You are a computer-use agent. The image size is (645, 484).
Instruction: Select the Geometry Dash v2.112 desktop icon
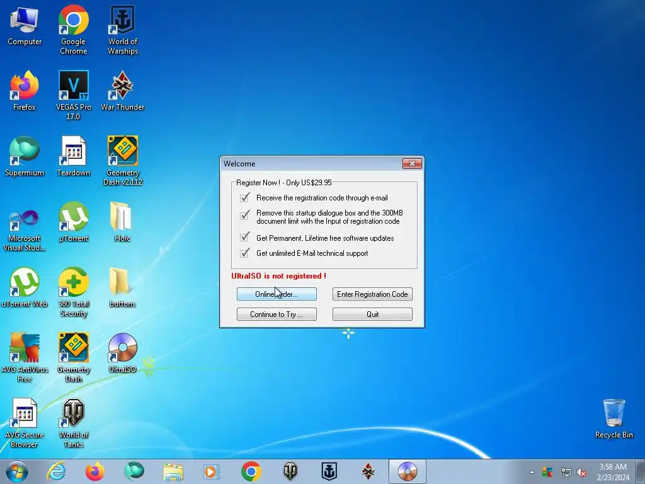click(123, 161)
